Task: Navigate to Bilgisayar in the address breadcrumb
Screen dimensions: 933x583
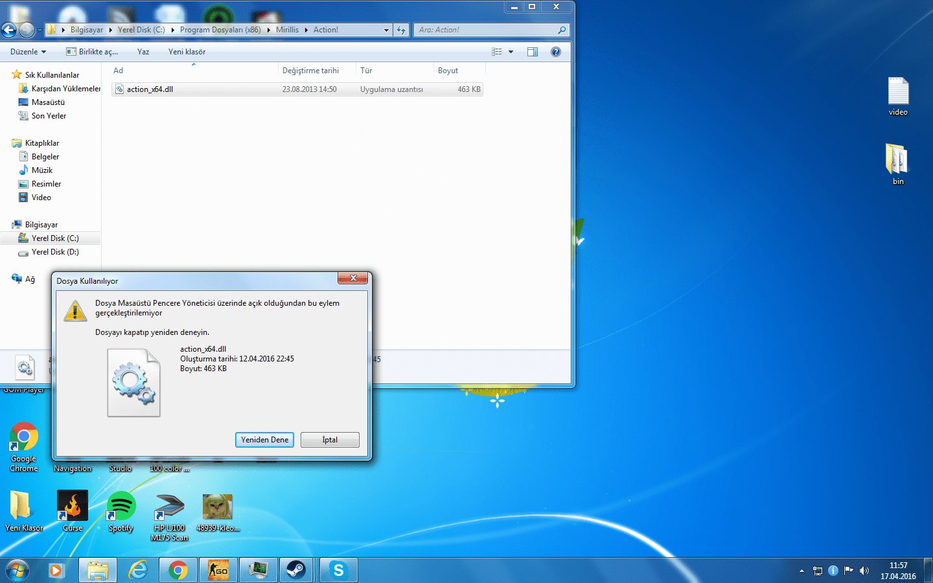Action: pyautogui.click(x=87, y=30)
